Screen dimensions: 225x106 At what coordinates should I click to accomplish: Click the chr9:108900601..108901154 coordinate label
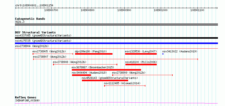click(x=34, y=6)
